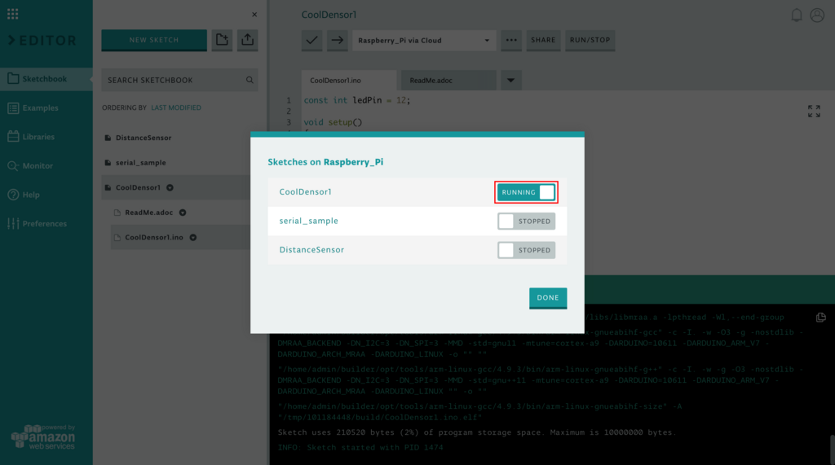Click the Search Sketchbook field

tap(179, 80)
